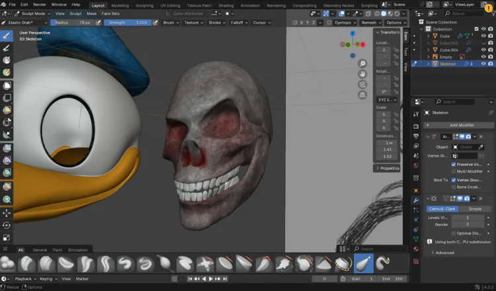
Task: Enable the Multi Modifier checkbox
Action: click(x=454, y=171)
